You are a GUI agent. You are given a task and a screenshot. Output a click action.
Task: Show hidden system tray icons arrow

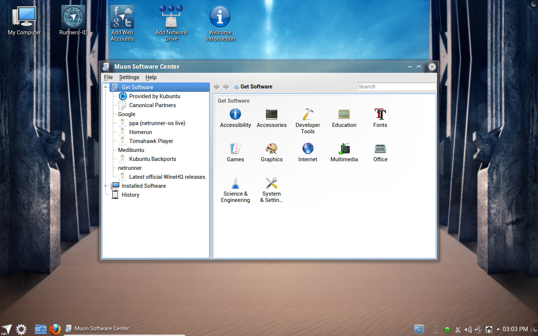(x=498, y=329)
